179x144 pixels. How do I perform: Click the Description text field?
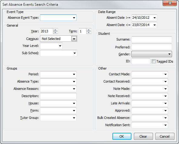(x=58, y=96)
